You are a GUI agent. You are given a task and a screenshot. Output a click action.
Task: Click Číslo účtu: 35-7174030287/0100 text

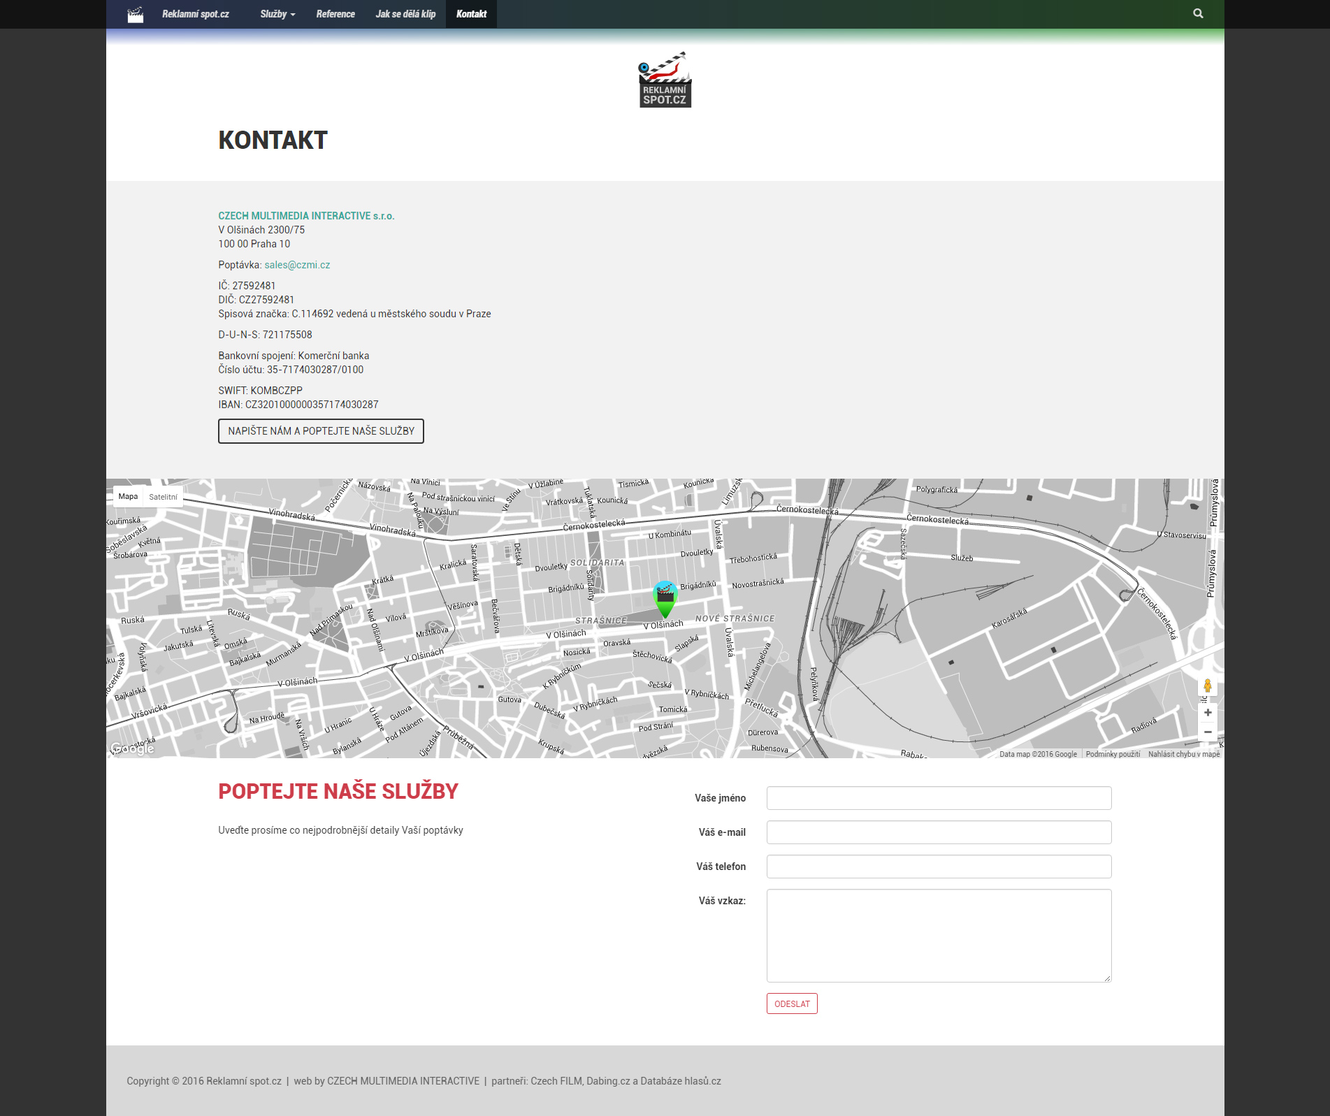(291, 370)
